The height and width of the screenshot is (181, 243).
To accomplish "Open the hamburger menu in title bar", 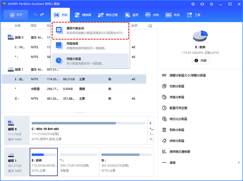I will coord(212,4).
